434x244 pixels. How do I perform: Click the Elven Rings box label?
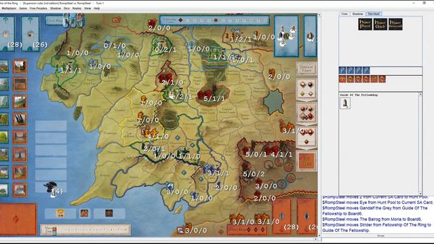point(54,20)
